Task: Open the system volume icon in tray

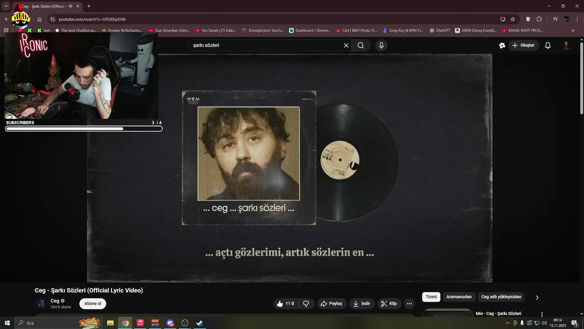Action: click(x=544, y=323)
